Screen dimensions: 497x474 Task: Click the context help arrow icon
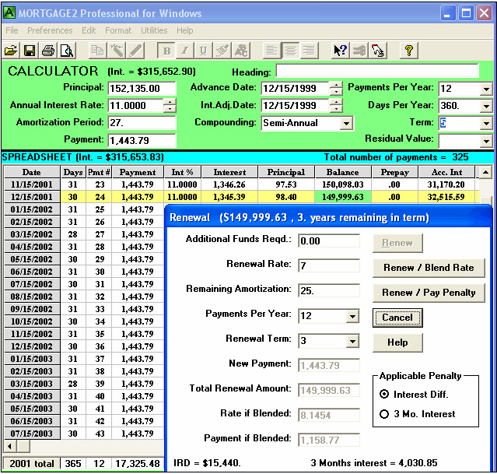point(340,51)
